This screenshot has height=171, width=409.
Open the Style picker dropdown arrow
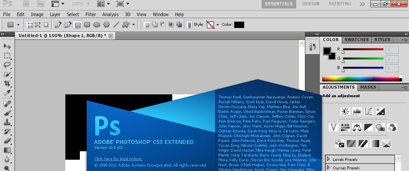point(217,25)
